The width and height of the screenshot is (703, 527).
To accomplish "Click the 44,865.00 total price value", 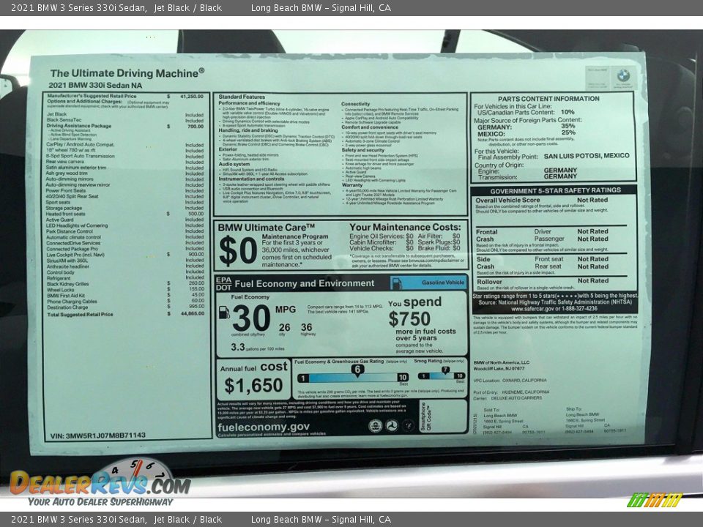I will pyautogui.click(x=193, y=314).
